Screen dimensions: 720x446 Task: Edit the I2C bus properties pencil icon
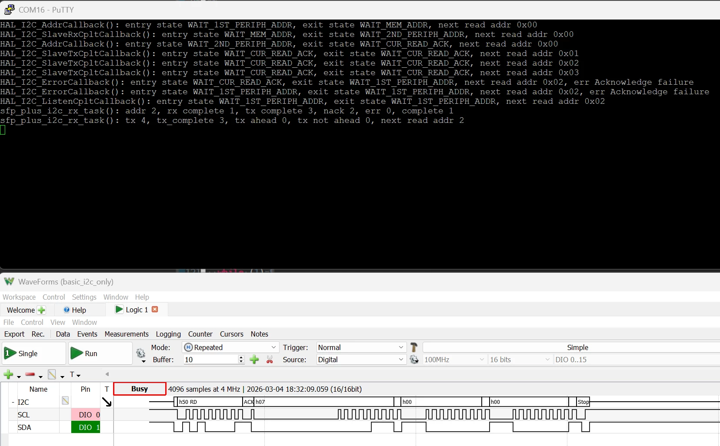point(65,400)
